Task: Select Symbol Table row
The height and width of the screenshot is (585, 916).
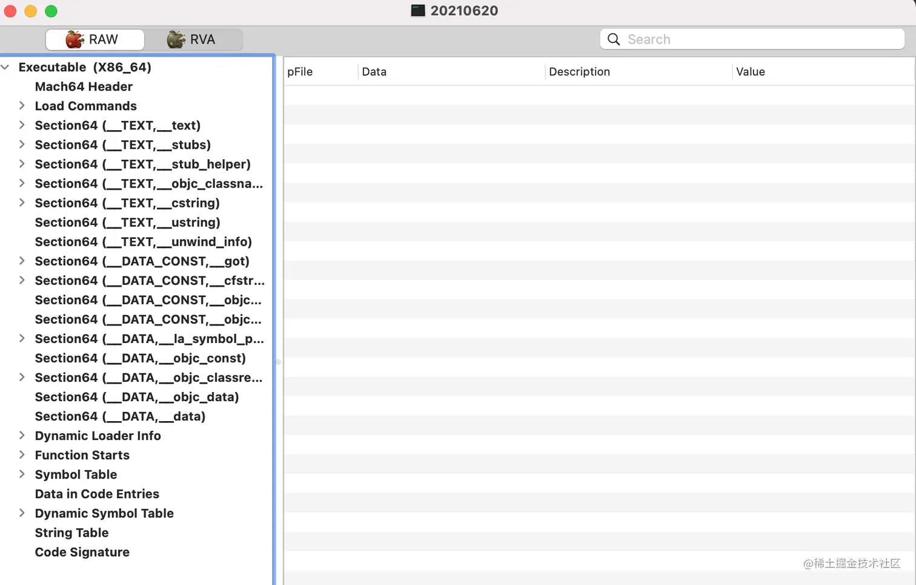Action: point(76,474)
